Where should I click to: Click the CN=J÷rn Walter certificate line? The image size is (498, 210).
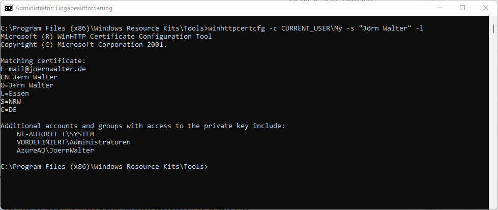[x=29, y=77]
